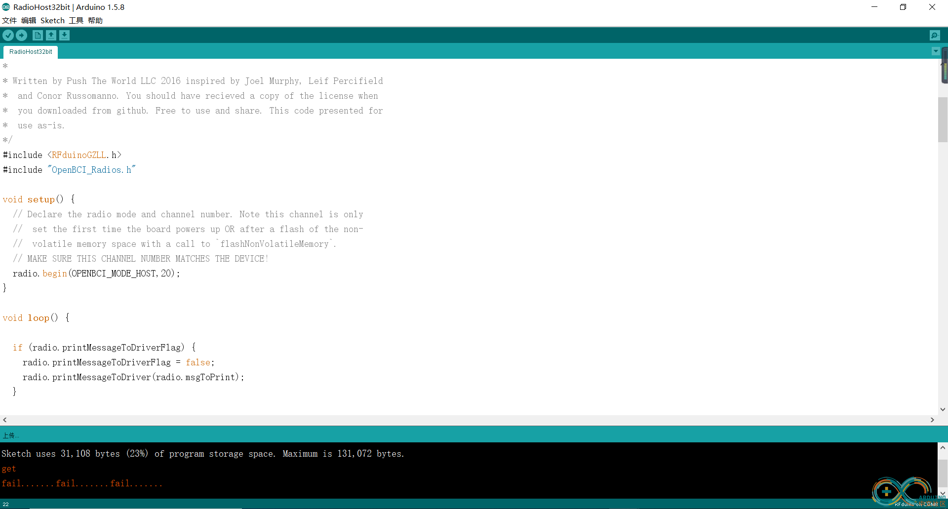
Task: Click the Upload arrow icon
Action: (21, 35)
